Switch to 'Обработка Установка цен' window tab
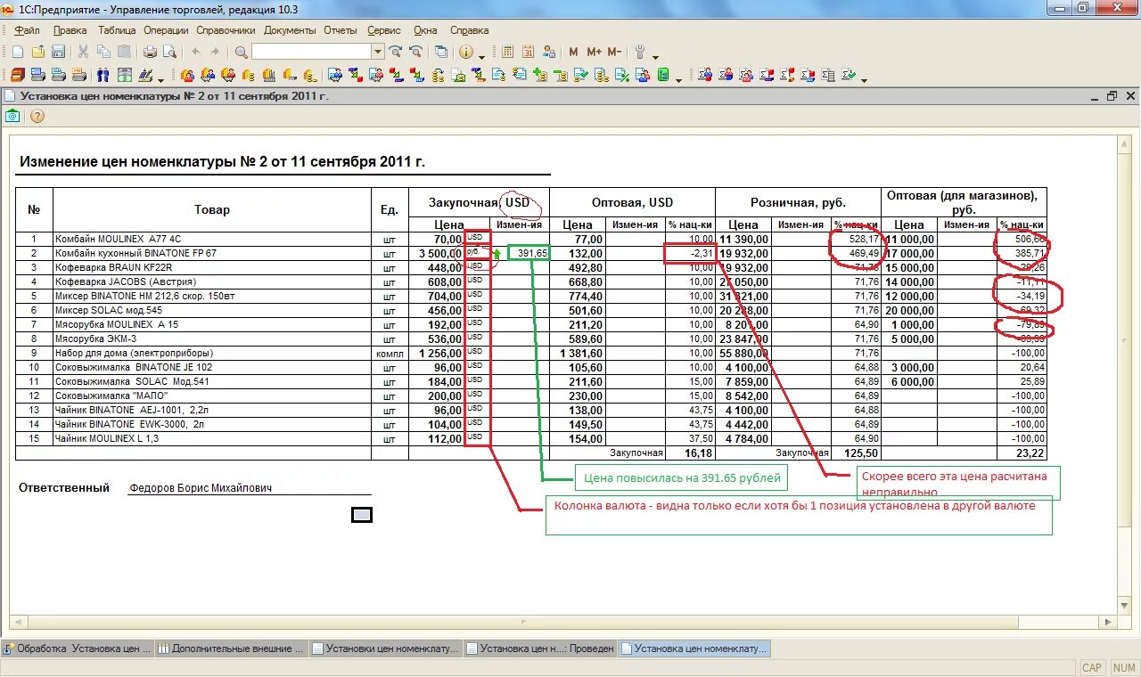1141x677 pixels. tap(77, 648)
